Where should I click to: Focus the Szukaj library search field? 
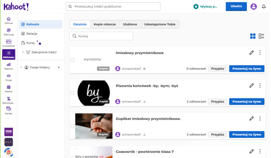(101, 36)
